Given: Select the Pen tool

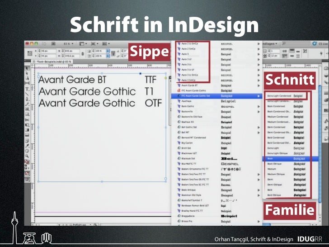Looking at the screenshot, I should pyautogui.click(x=27, y=99).
